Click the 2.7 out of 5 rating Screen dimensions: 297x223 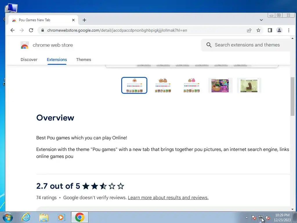[58, 186]
